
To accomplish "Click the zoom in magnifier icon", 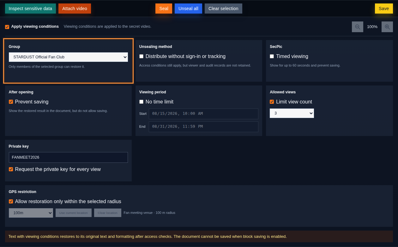I will [x=387, y=27].
